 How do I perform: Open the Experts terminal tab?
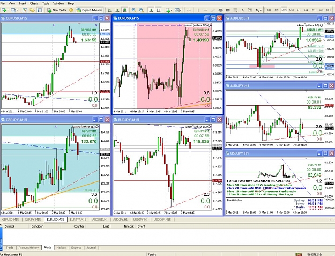point(76,247)
